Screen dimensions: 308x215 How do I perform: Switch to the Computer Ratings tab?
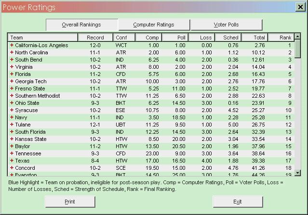pos(154,25)
